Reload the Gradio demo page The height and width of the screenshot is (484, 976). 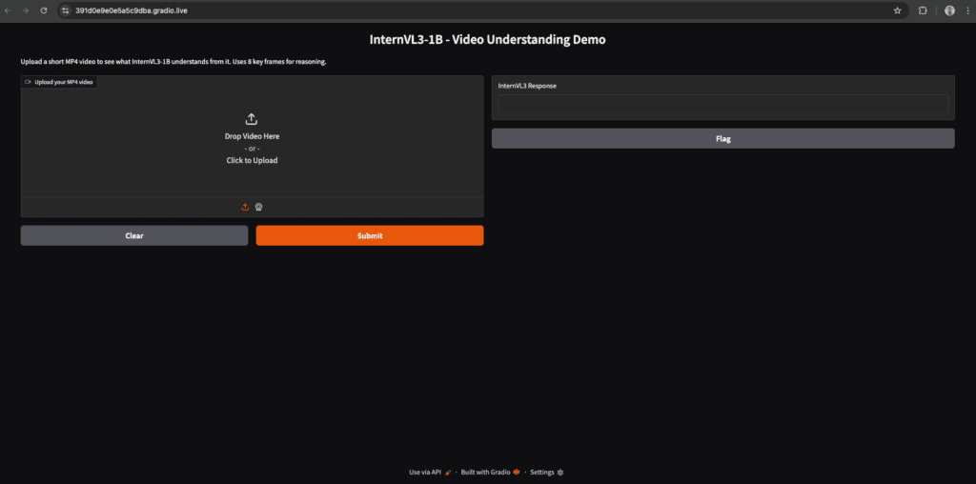(x=44, y=10)
